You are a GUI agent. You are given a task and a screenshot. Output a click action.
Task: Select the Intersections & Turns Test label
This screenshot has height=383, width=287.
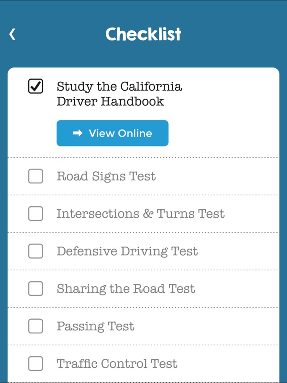coord(140,214)
